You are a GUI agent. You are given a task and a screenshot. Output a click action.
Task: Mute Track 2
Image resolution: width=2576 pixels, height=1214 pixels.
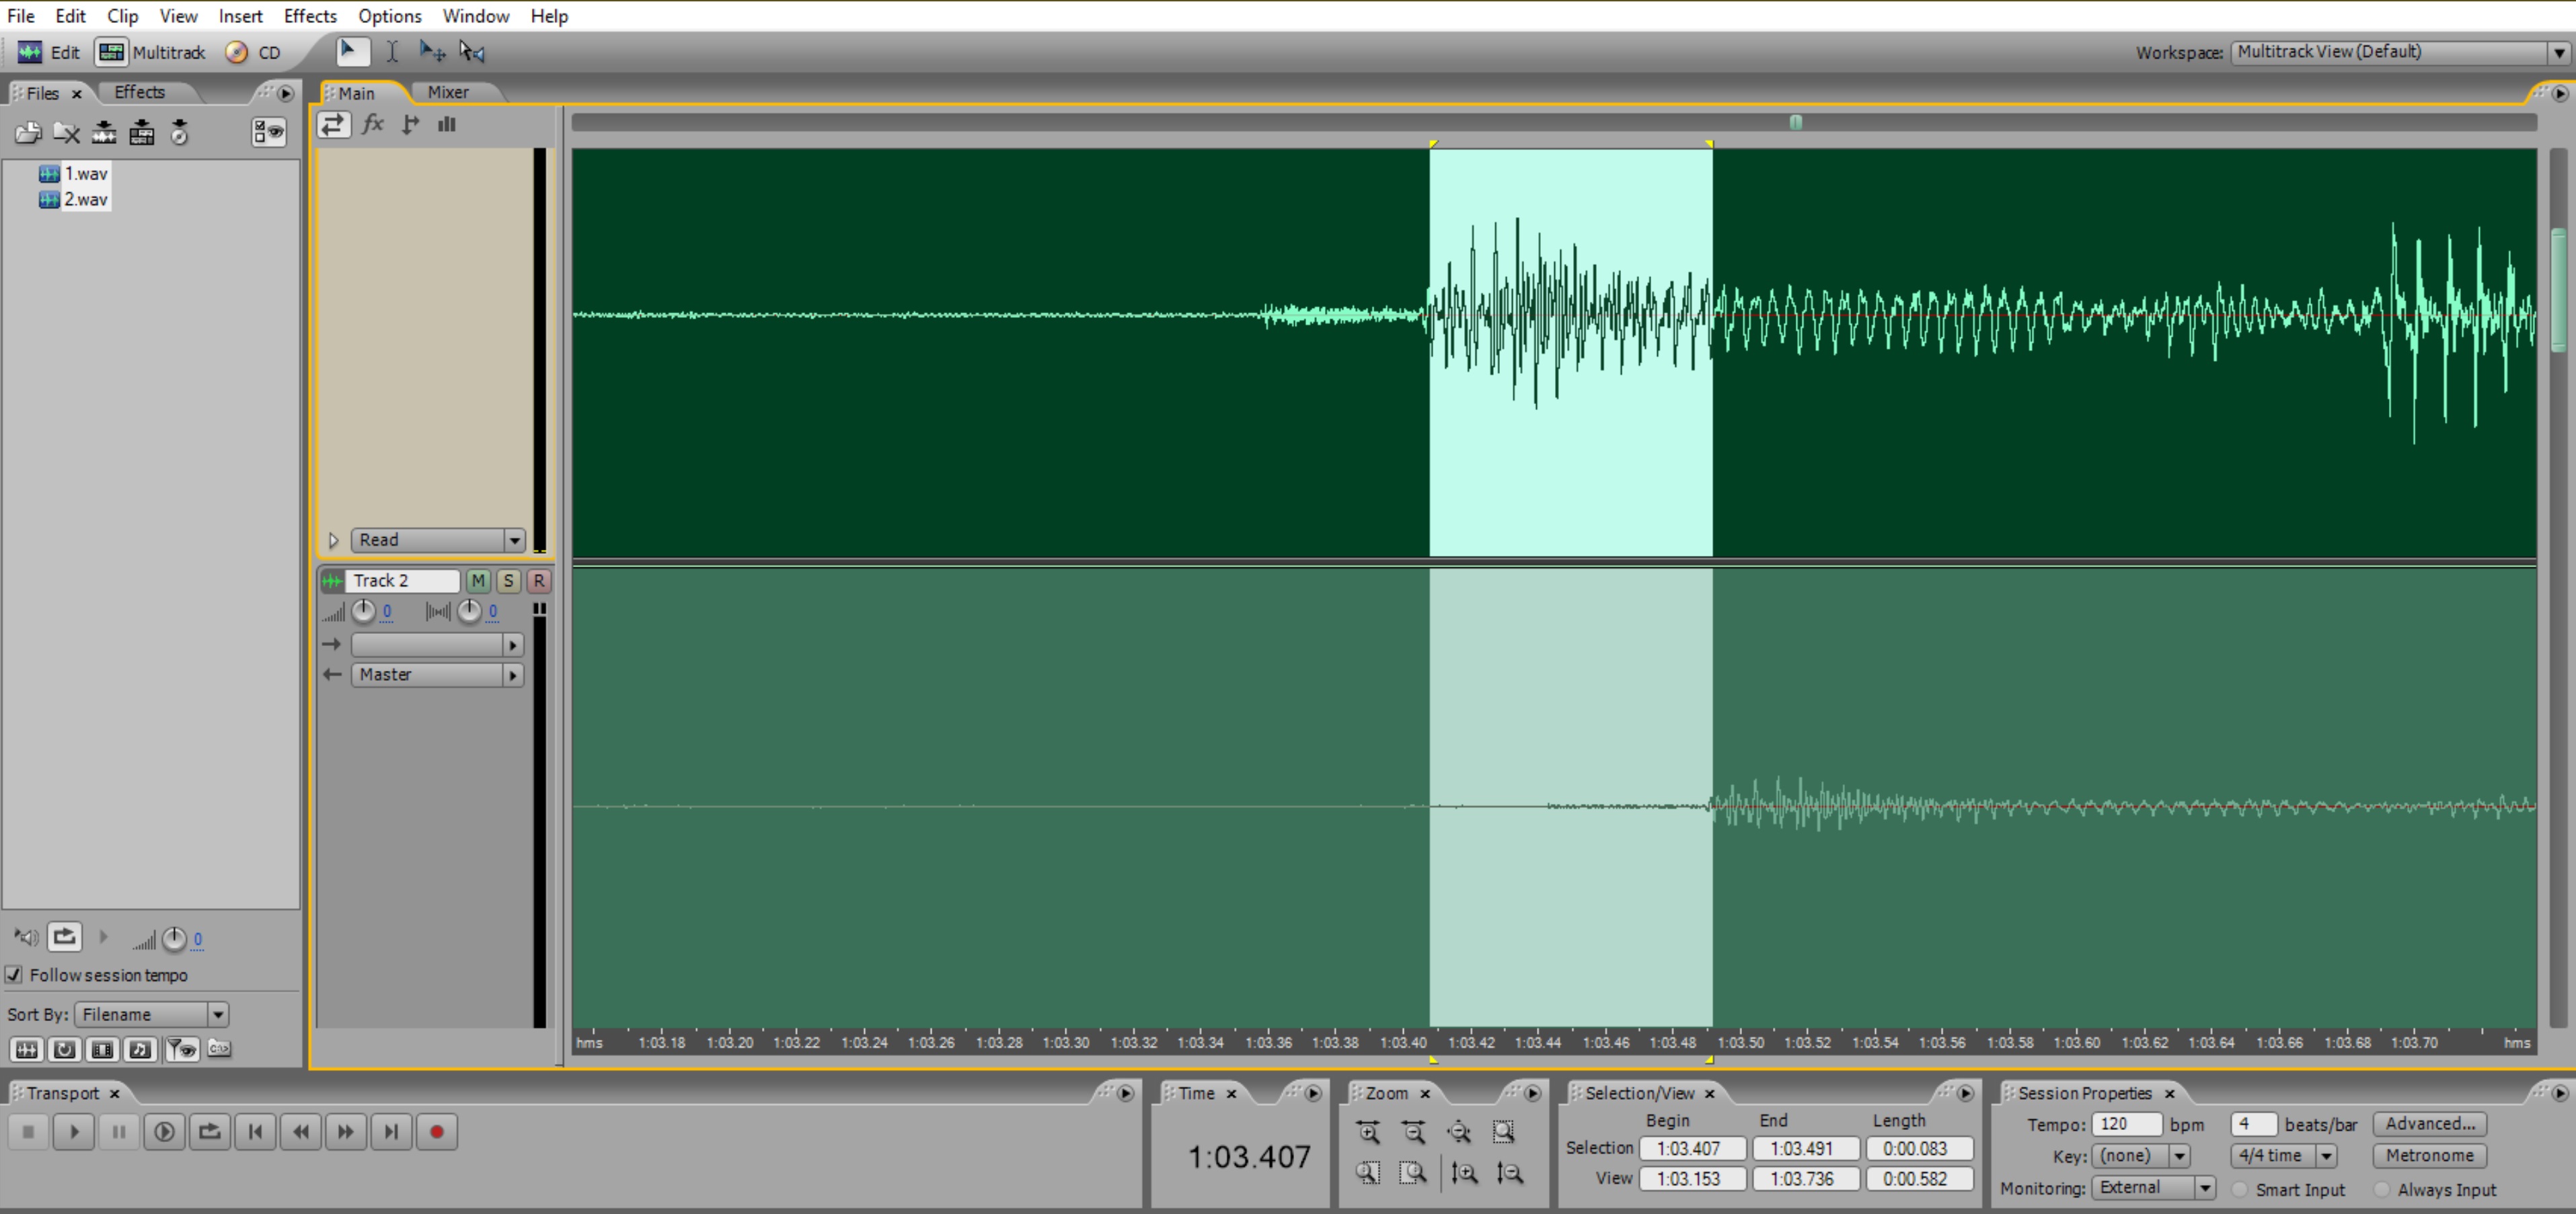click(x=478, y=581)
